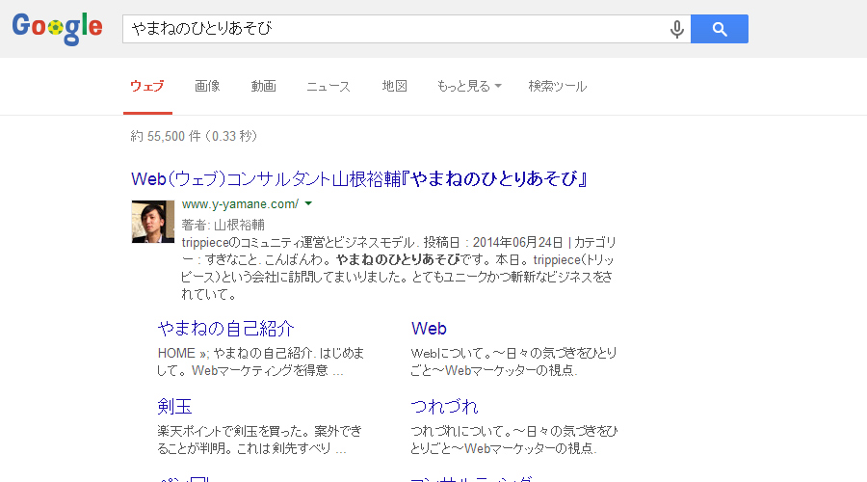
Task: Activate voice search microphone icon
Action: pos(677,29)
